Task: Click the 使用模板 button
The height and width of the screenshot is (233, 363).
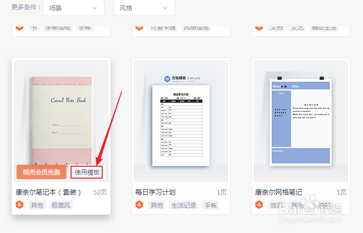Action: pyautogui.click(x=87, y=172)
